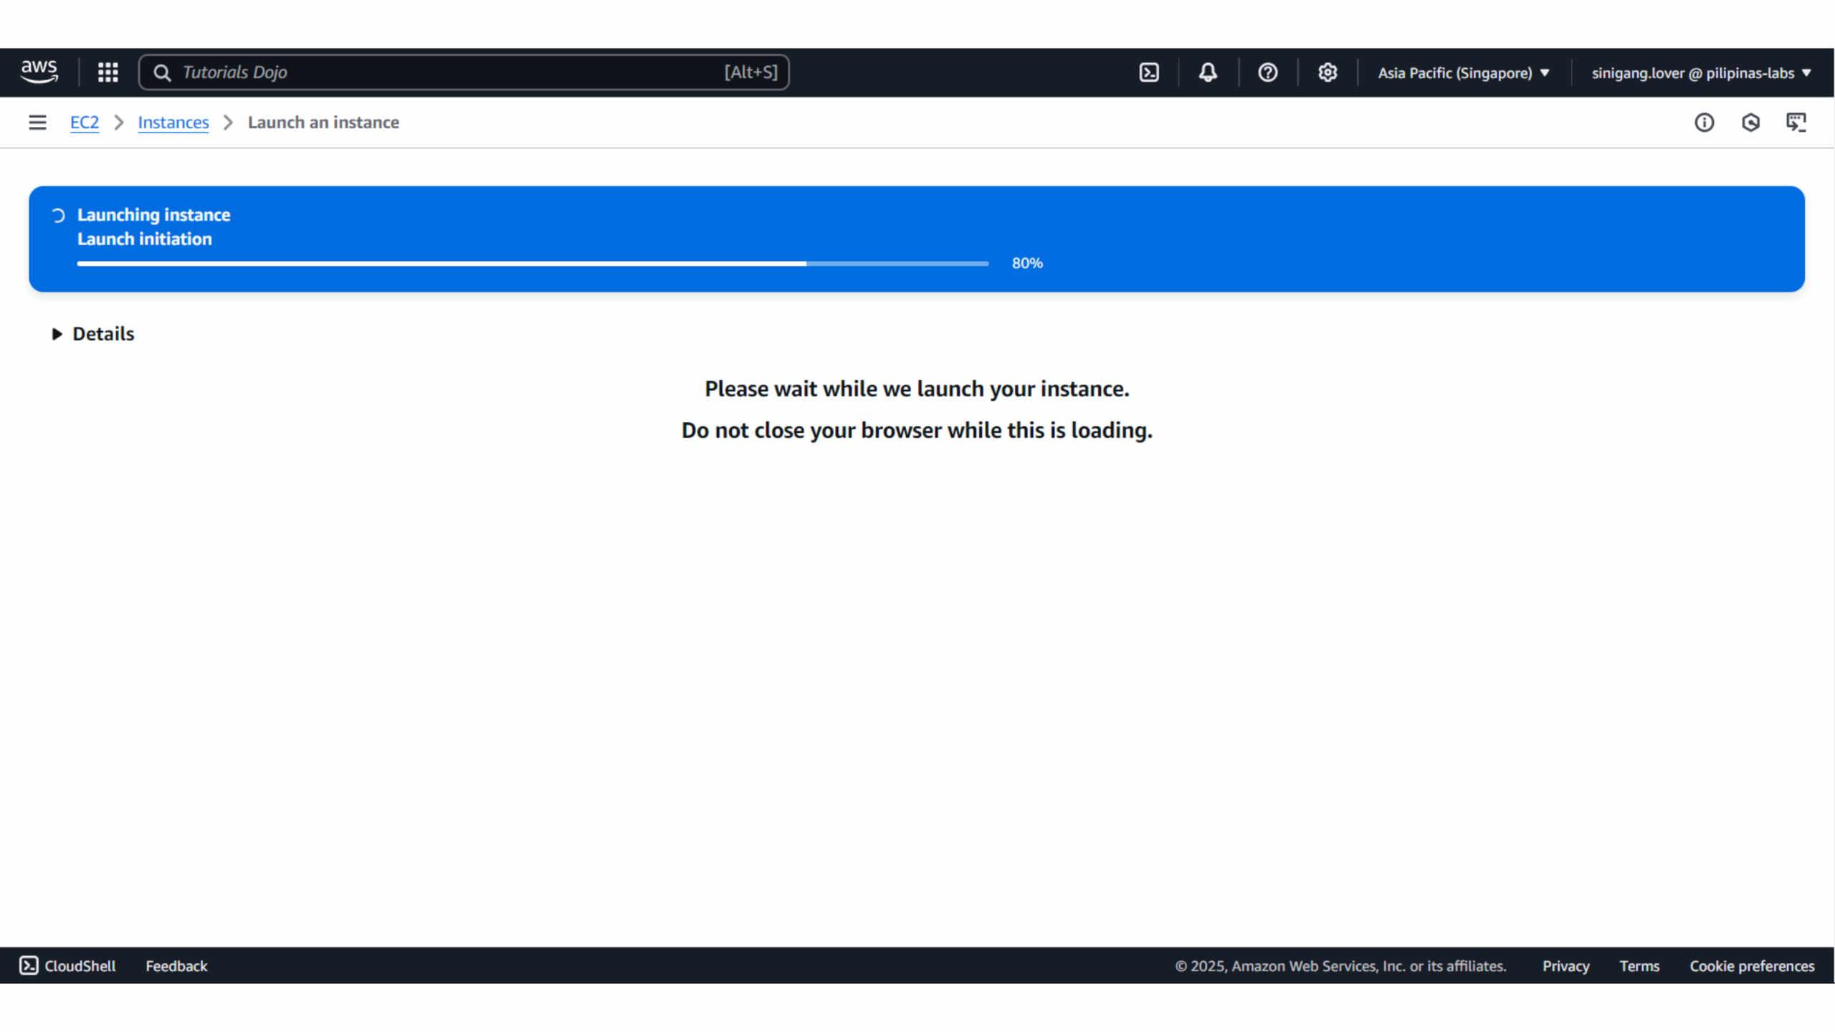Open CloudShell from the footer

pyautogui.click(x=67, y=965)
